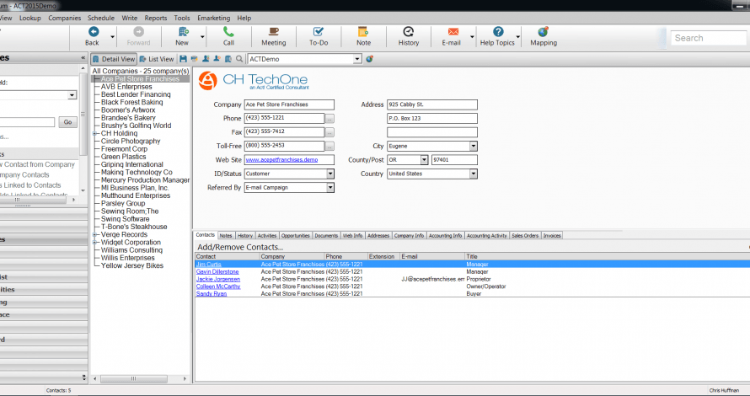Screen dimensions: 750x396
Task: Click the Forward navigation icon
Action: point(139,31)
